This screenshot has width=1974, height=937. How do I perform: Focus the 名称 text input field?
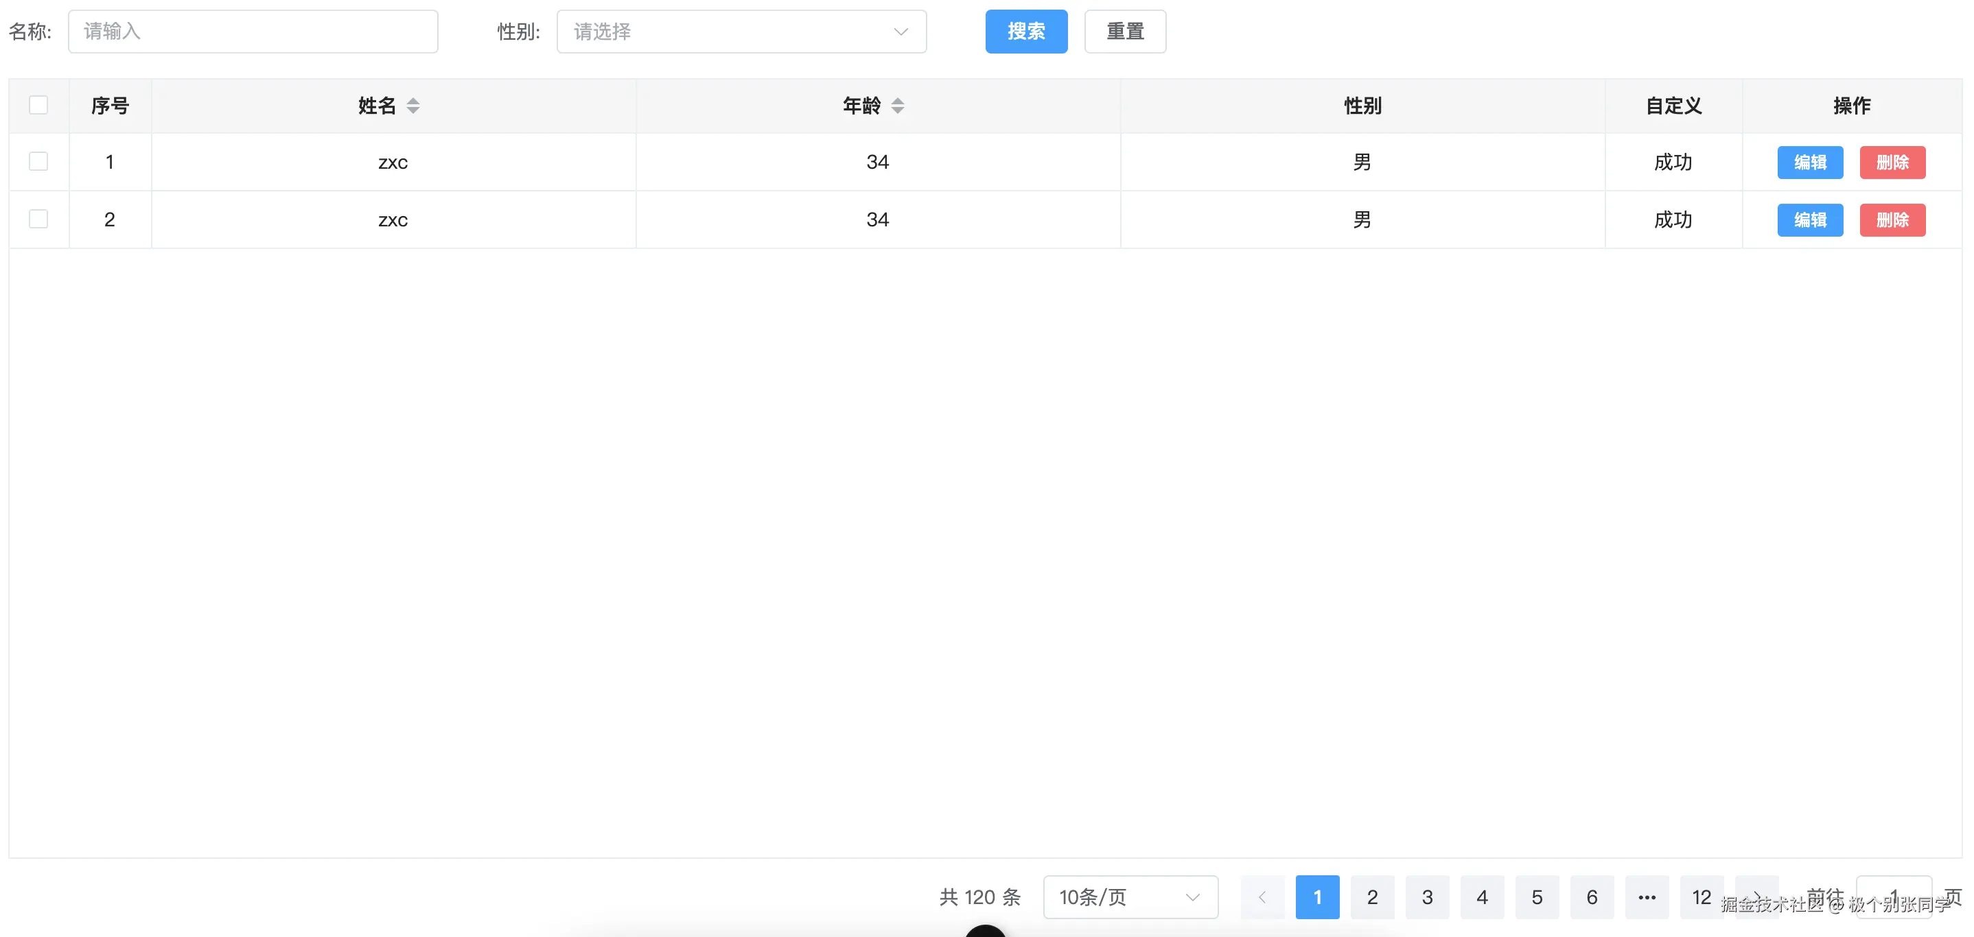click(x=253, y=32)
